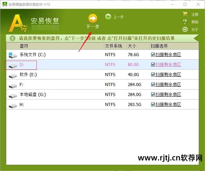
Task: Select the H: drive name
Action: 22,104
